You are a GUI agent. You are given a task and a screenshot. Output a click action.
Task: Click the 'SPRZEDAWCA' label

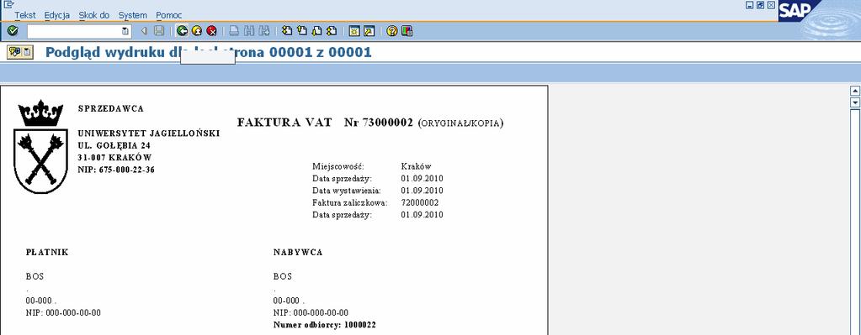click(x=111, y=108)
